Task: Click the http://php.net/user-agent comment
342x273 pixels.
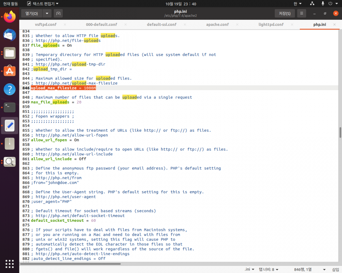Action: [x=63, y=197]
